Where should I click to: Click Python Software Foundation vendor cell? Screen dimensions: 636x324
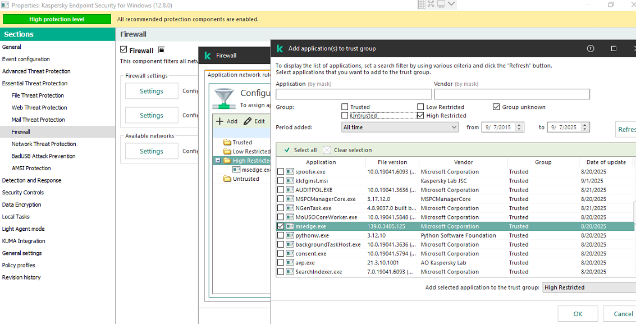(459, 236)
